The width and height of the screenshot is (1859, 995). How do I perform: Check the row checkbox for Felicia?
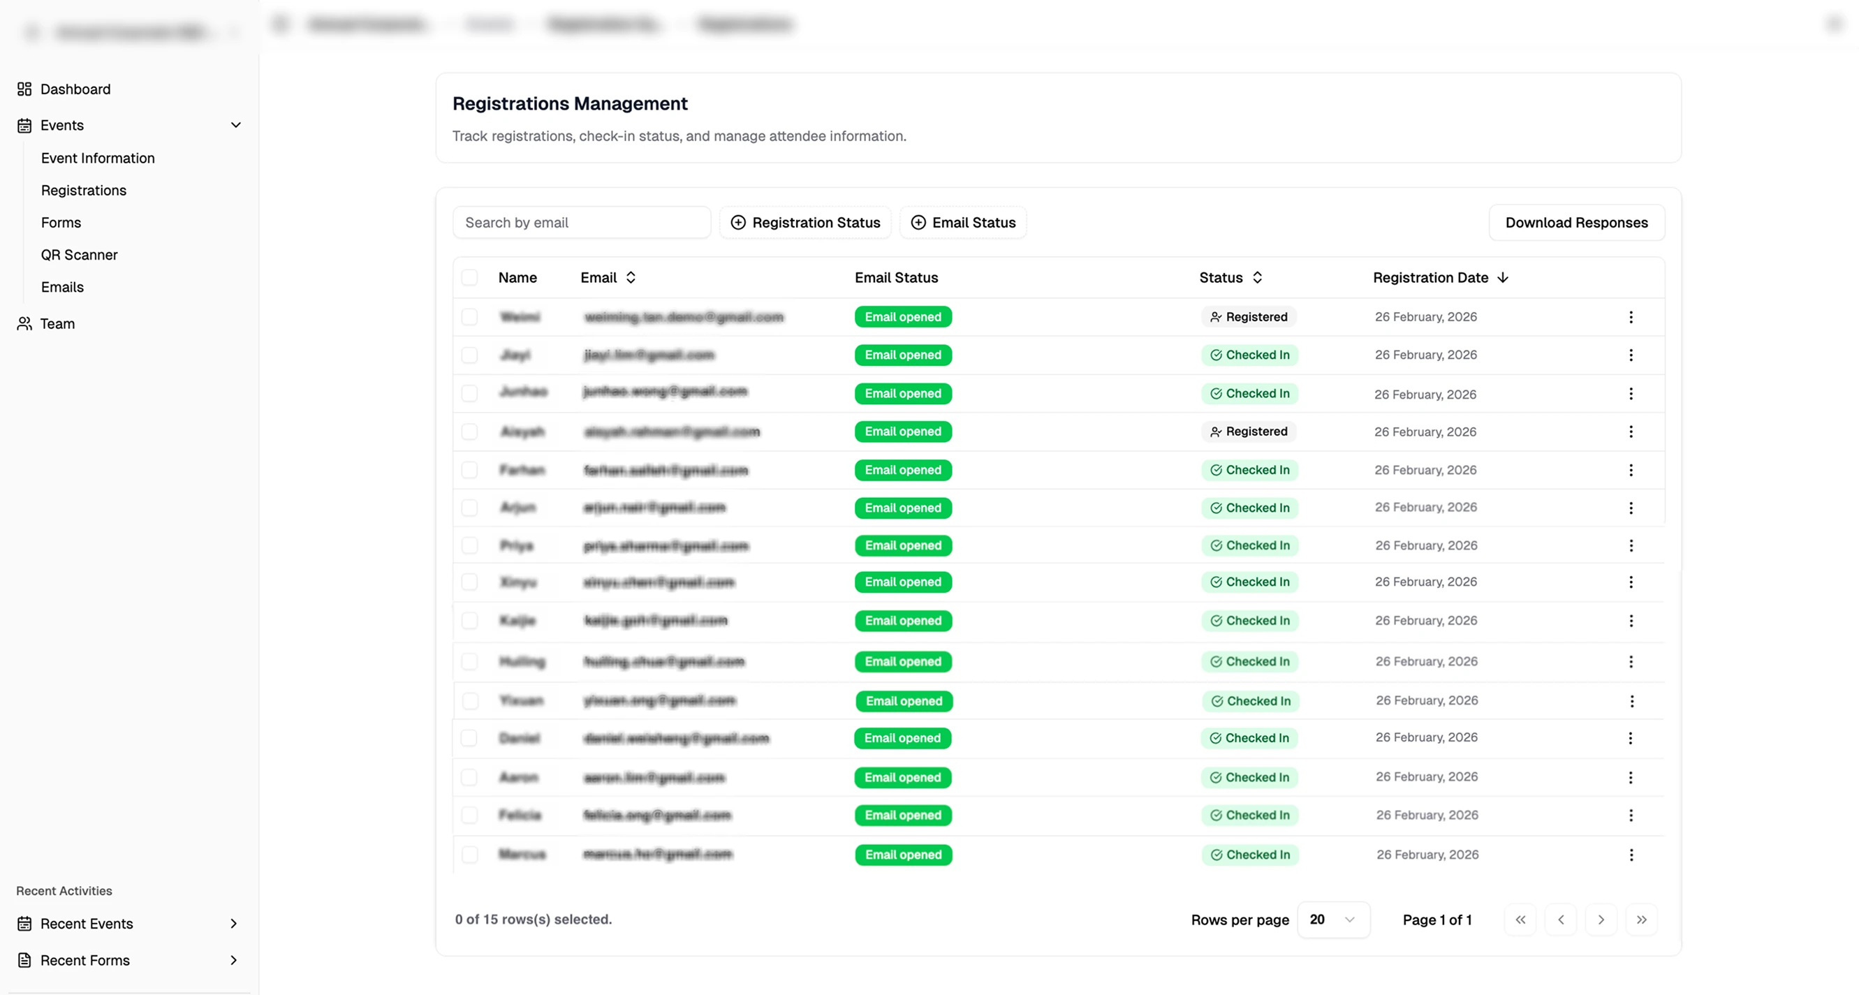click(x=470, y=816)
